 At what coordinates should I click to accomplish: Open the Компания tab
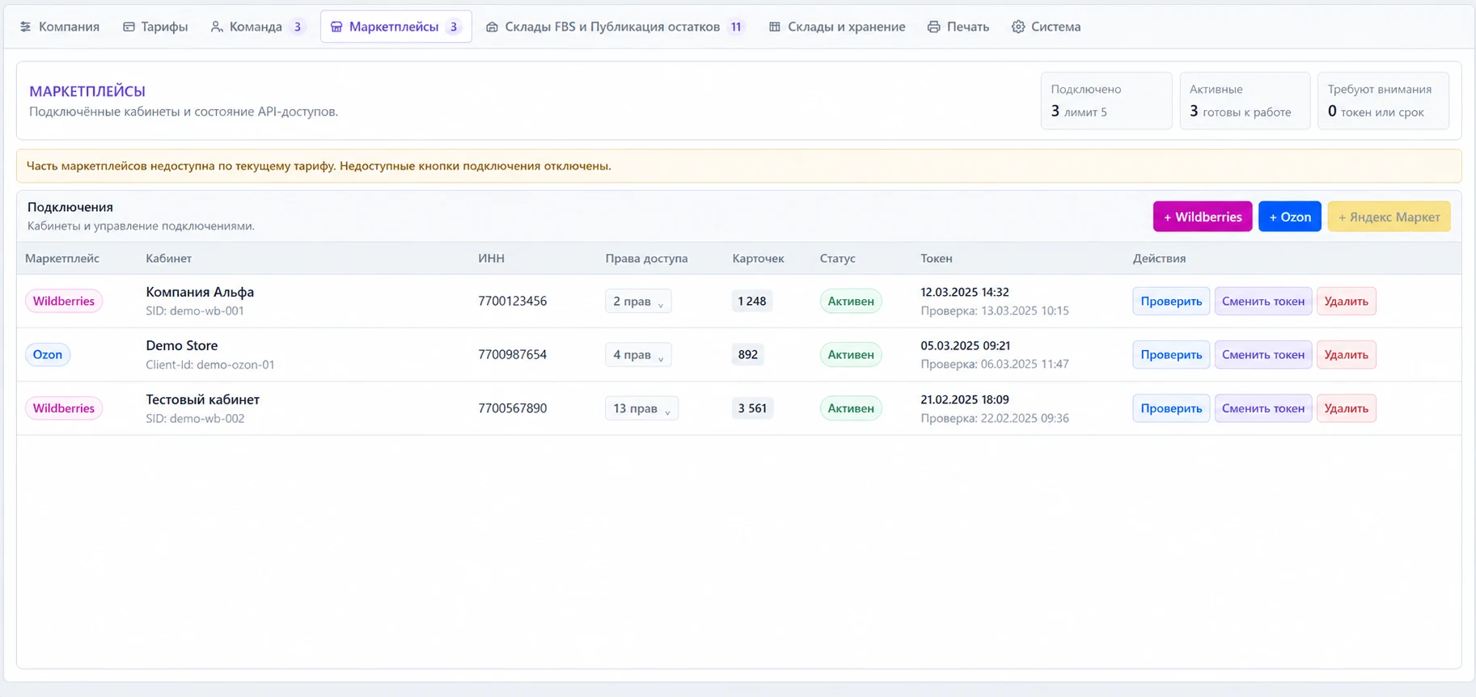tap(60, 27)
